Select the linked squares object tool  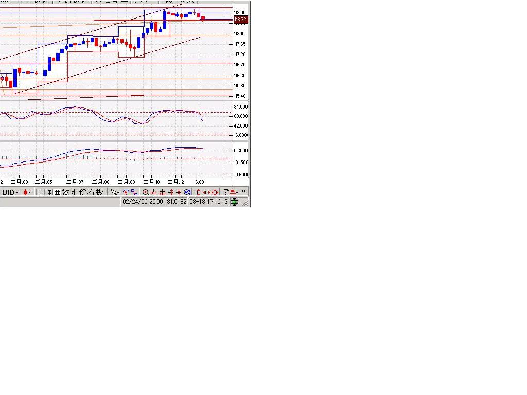tap(134, 192)
